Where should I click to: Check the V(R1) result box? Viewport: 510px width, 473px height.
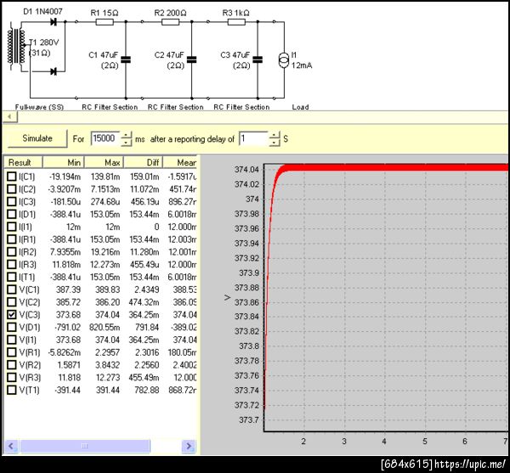pos(12,352)
